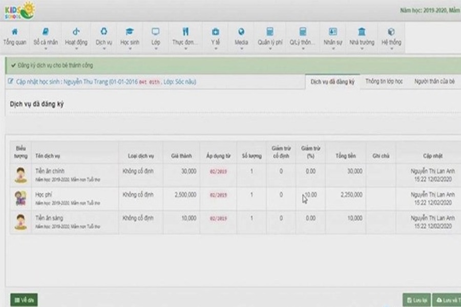Click the Về d/s button
461x307 pixels.
point(24,300)
